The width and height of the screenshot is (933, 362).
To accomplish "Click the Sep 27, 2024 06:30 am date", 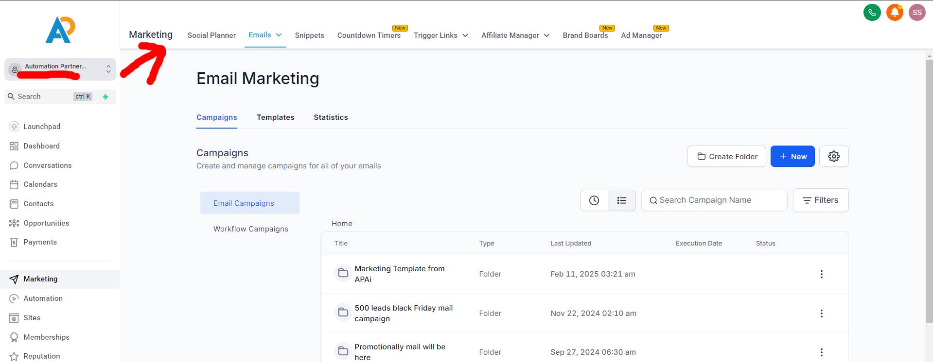I will click(593, 352).
